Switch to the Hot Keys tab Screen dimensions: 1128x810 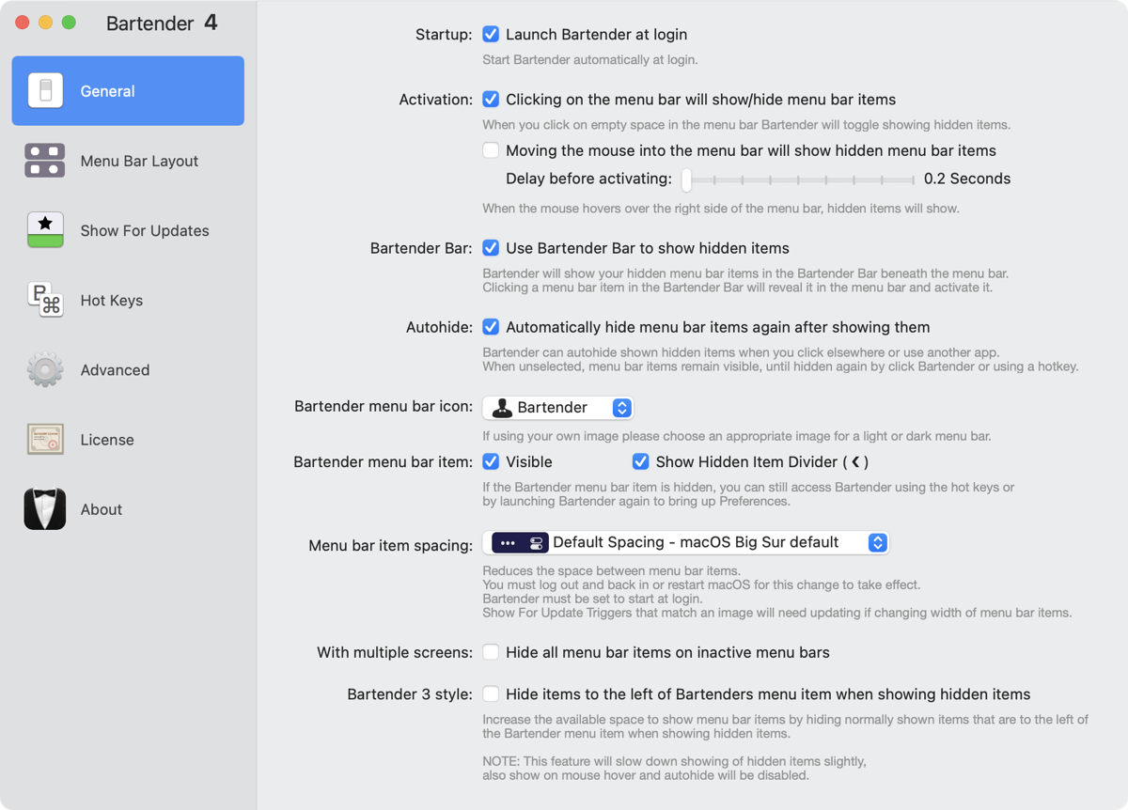click(x=112, y=300)
